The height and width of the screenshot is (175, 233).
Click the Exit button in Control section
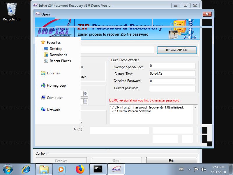(x=172, y=160)
